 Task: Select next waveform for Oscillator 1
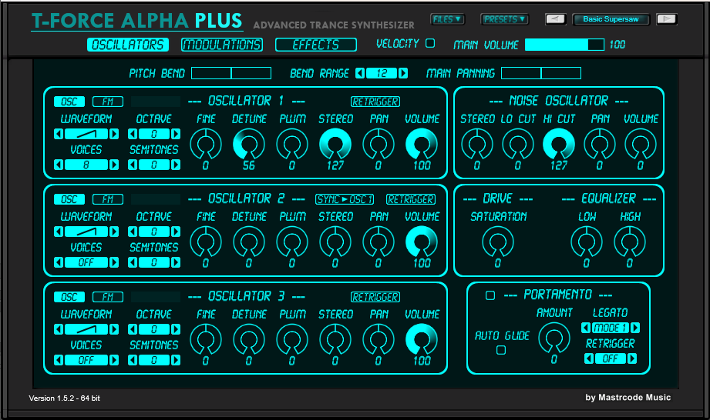coord(114,134)
